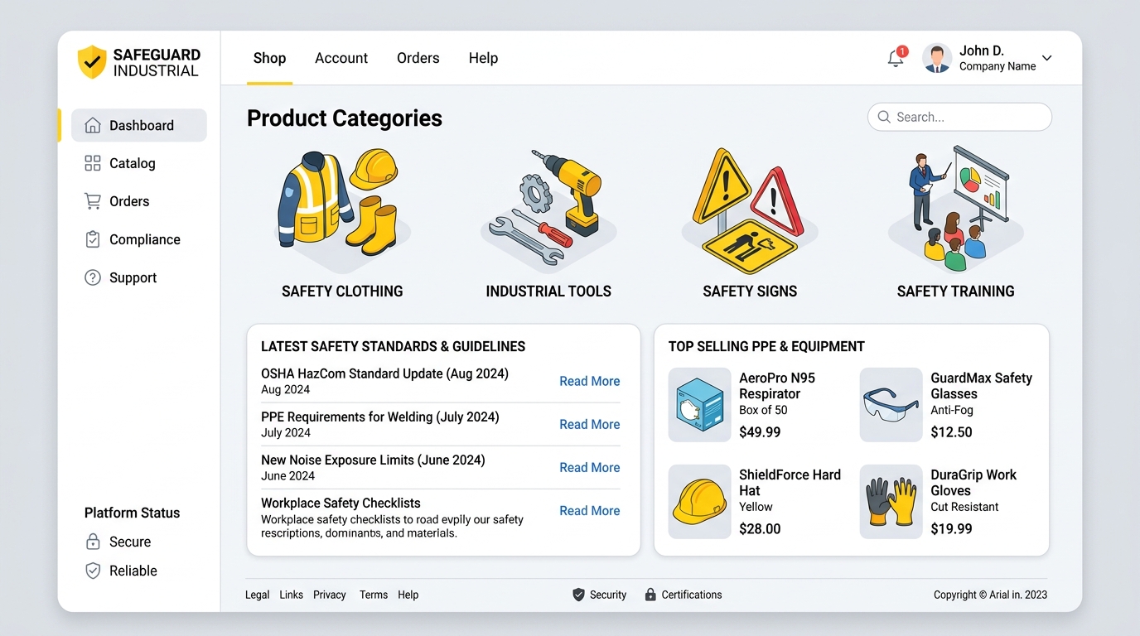Click the footer Security shield icon
Image resolution: width=1140 pixels, height=636 pixels.
tap(578, 595)
